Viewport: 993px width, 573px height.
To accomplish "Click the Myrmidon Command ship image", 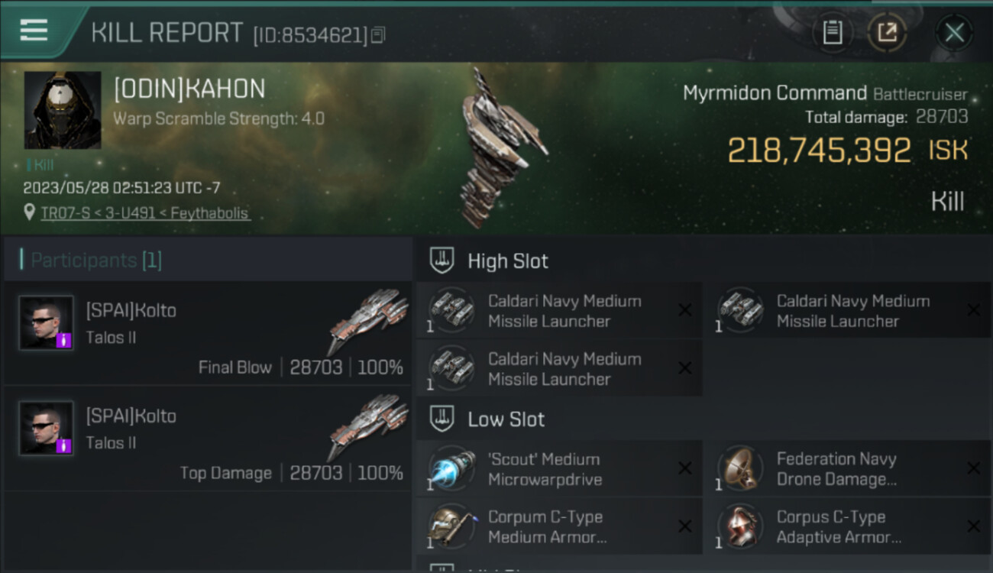I will pos(500,148).
